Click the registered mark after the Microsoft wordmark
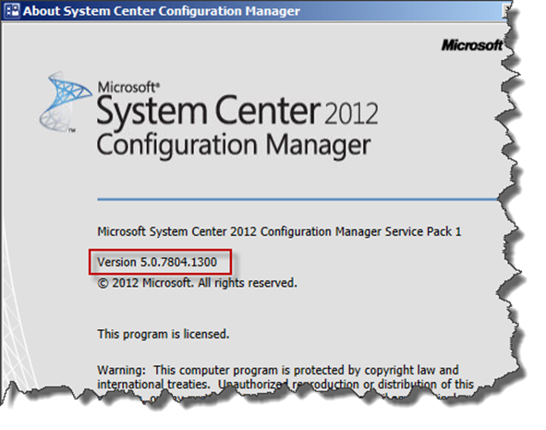The image size is (546, 430). tap(158, 84)
